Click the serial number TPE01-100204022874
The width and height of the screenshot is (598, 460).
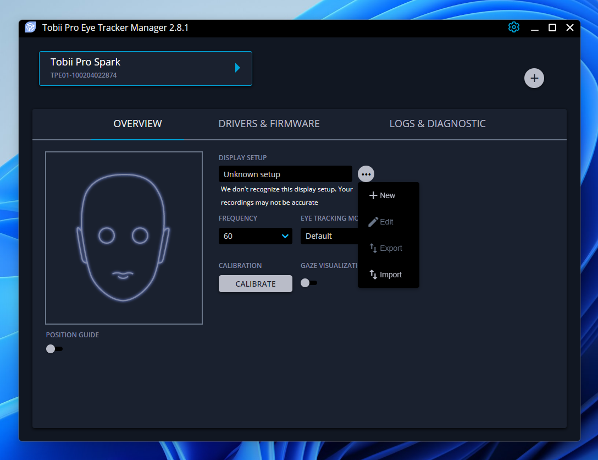click(84, 75)
